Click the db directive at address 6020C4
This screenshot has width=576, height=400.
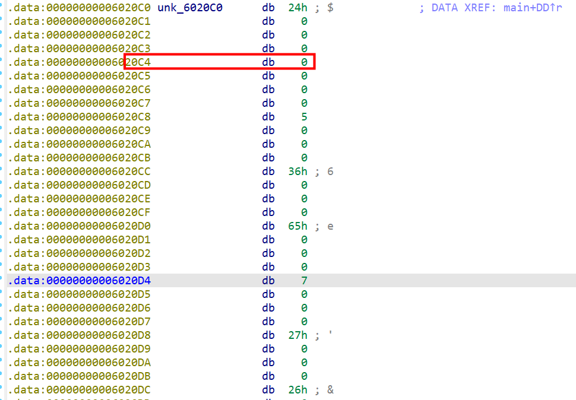point(268,62)
